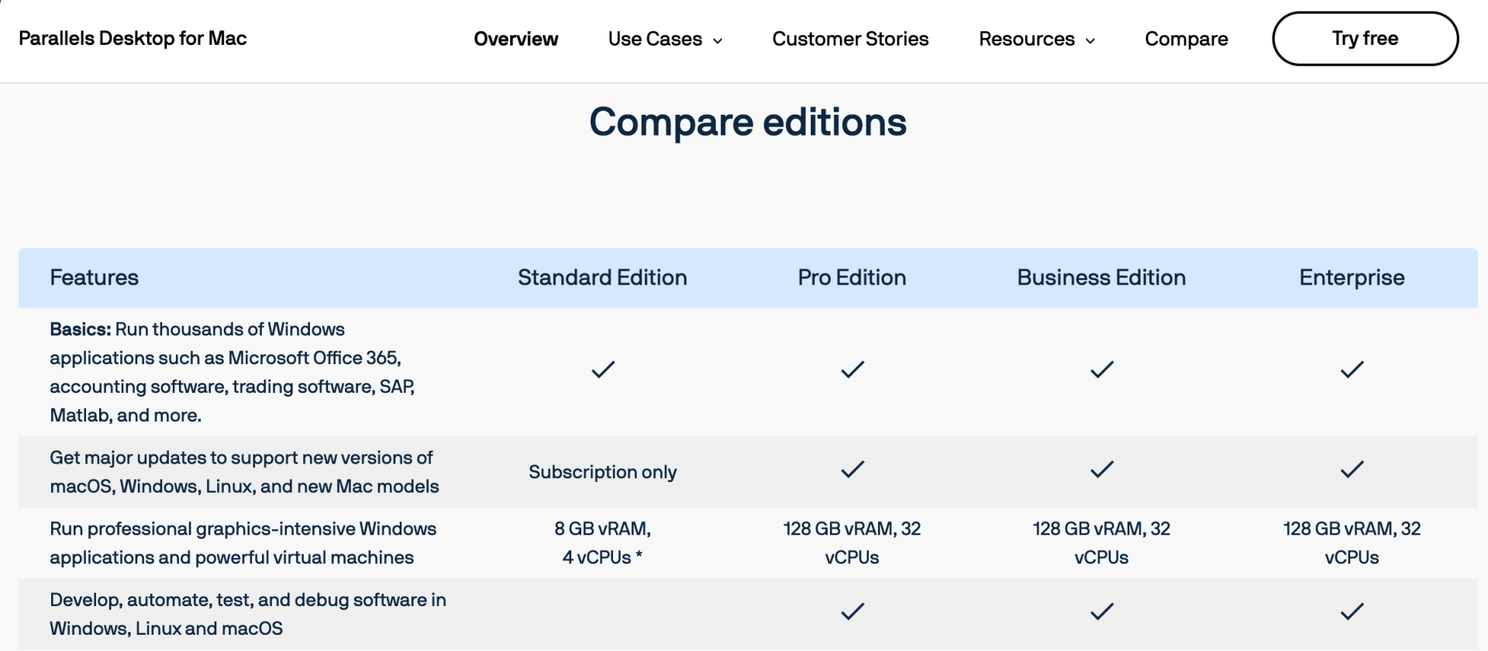
Task: Click Subscription only text in Standard column
Action: [602, 472]
